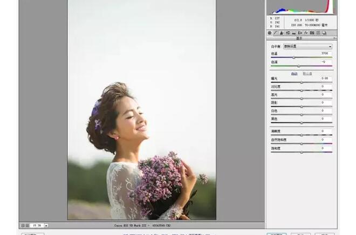Click the Auto (自动) tone link
This screenshot has height=235, width=356.
click(294, 73)
